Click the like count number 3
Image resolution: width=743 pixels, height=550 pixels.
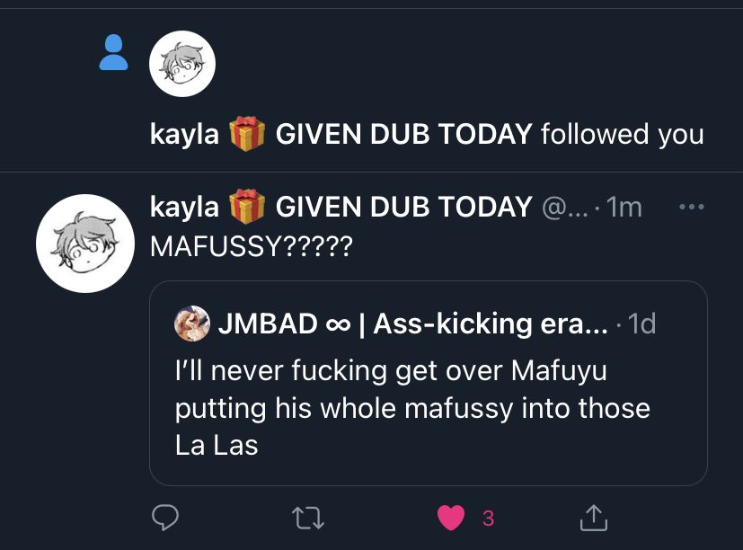pyautogui.click(x=488, y=519)
